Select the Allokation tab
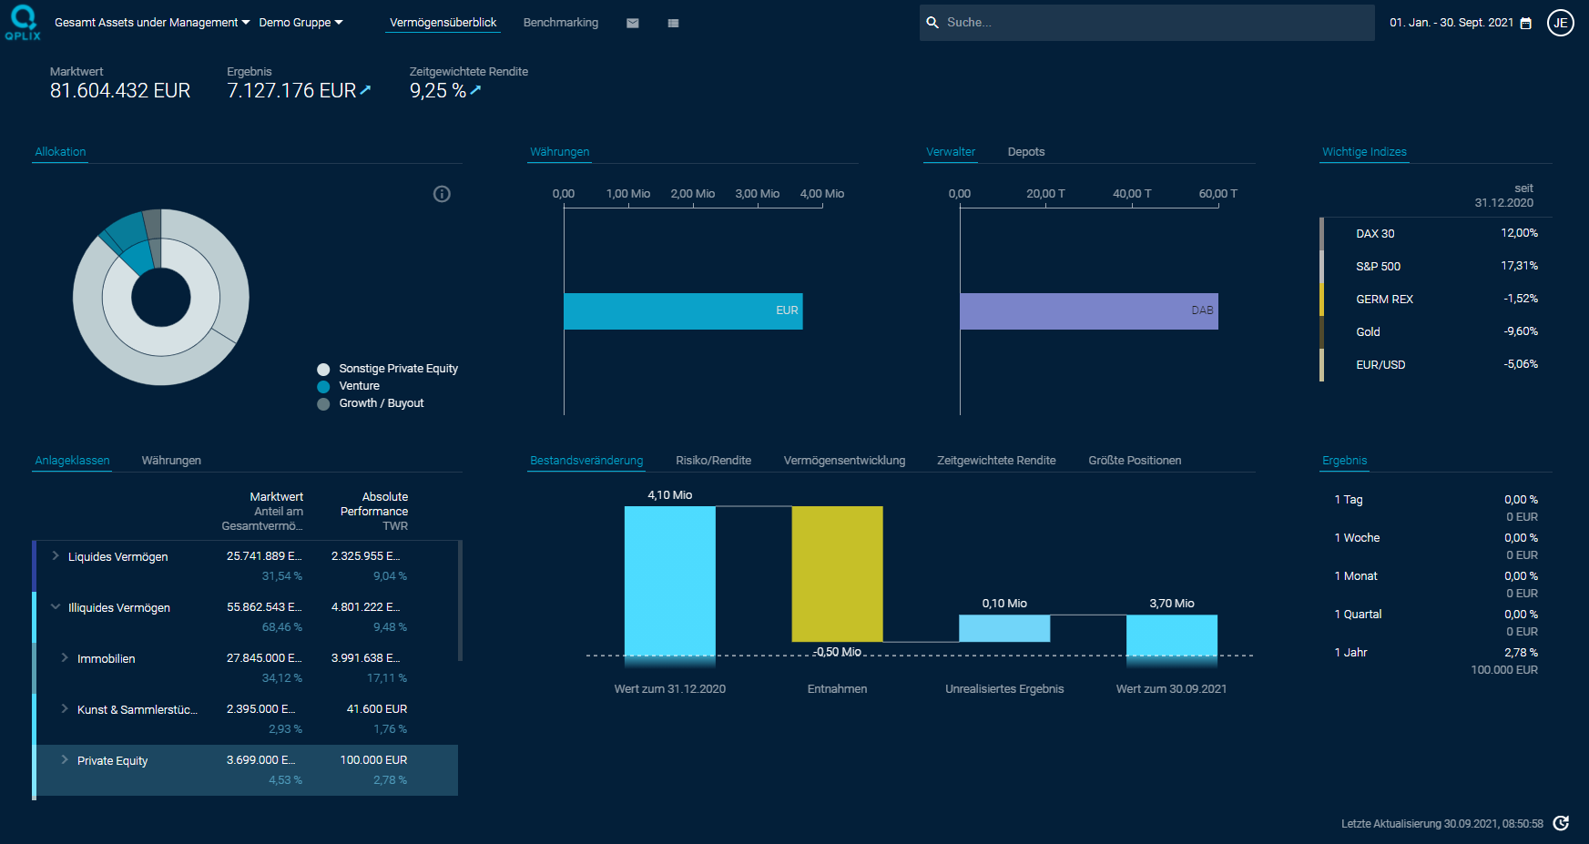Viewport: 1589px width, 844px height. click(x=60, y=152)
